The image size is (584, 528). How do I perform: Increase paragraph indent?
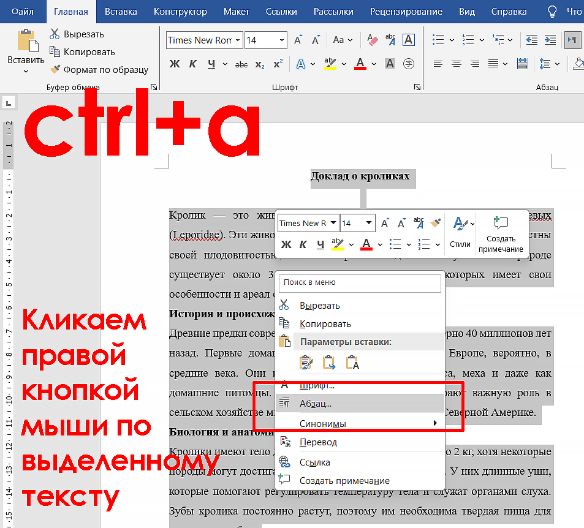[550, 40]
